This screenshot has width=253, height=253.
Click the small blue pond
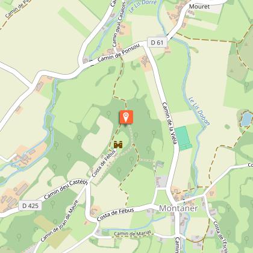pos(246,119)
